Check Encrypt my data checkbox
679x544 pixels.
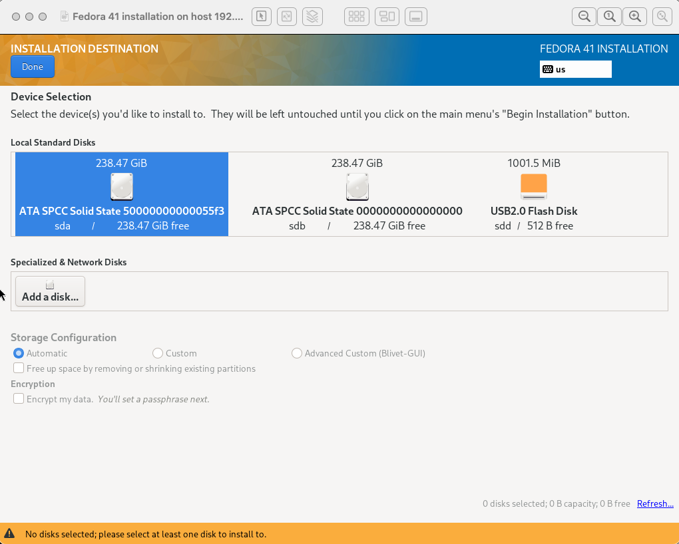click(19, 398)
